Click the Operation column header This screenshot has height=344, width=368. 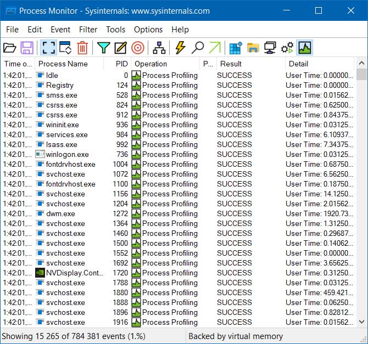coord(165,64)
